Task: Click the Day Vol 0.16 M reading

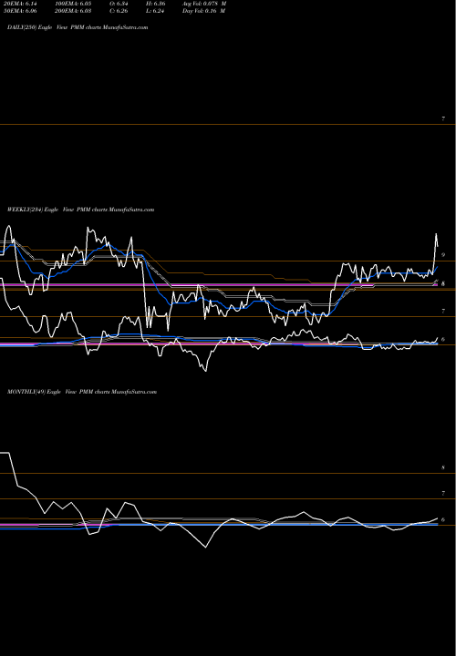Action: pyautogui.click(x=204, y=11)
